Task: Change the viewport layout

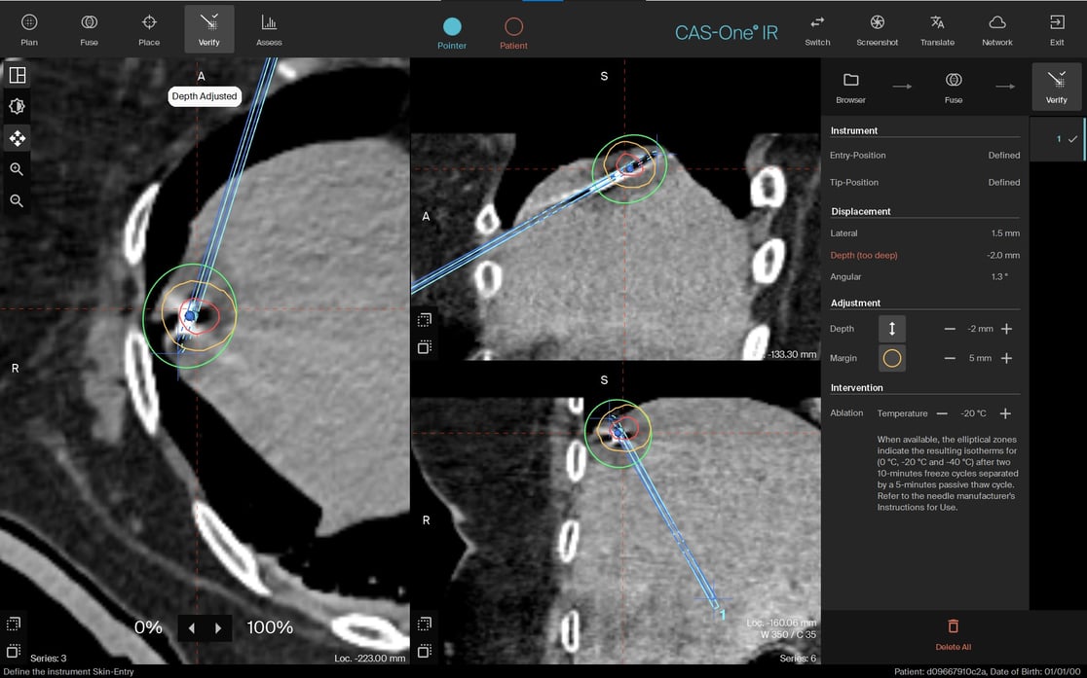Action: pyautogui.click(x=18, y=75)
